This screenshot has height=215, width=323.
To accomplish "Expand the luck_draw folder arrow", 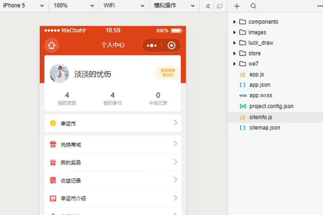I will (x=234, y=43).
